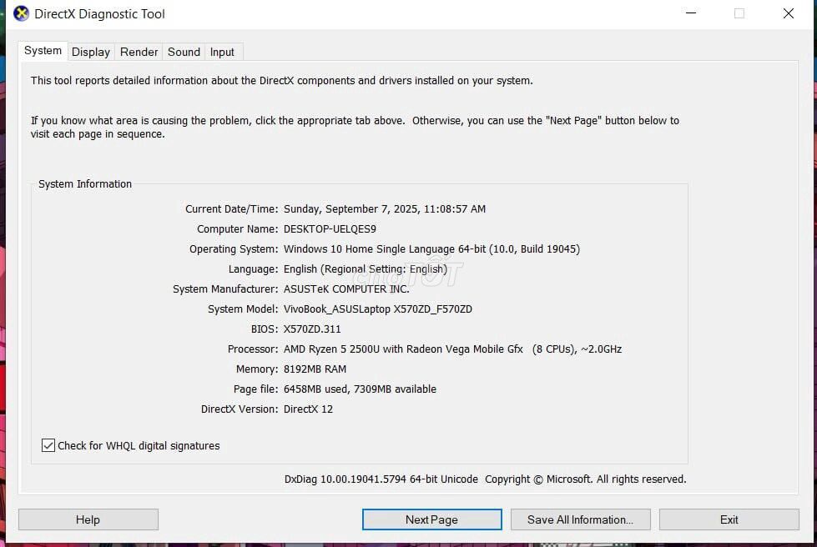Open the Display tab

pos(91,52)
